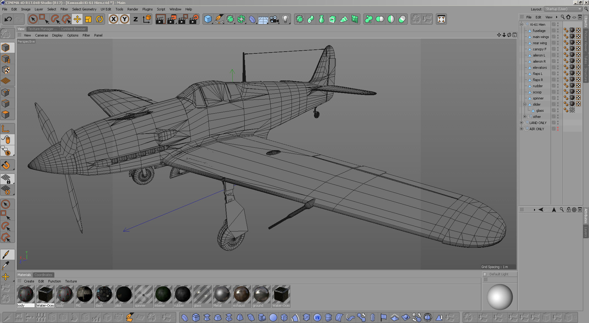
Task: Toggle X axis lock
Action: [x=114, y=19]
